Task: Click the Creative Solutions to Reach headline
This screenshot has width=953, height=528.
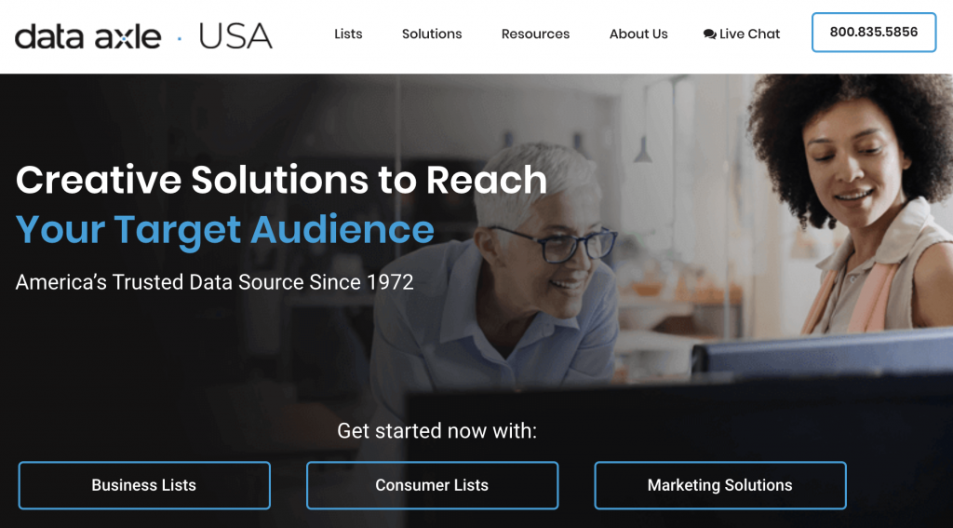Action: point(281,180)
